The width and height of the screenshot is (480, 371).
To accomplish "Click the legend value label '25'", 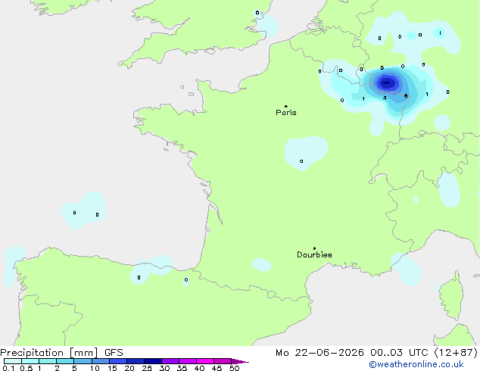I will pyautogui.click(x=147, y=368).
